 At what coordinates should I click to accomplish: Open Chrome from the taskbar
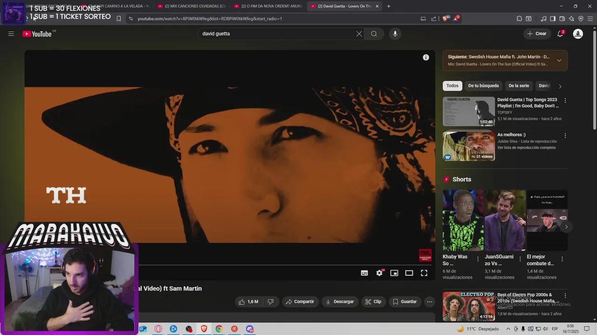(x=219, y=329)
